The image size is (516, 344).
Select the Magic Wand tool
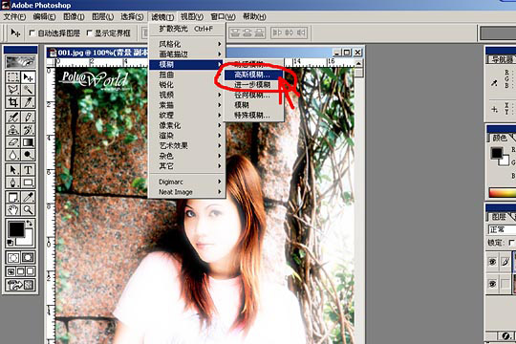pyautogui.click(x=28, y=90)
